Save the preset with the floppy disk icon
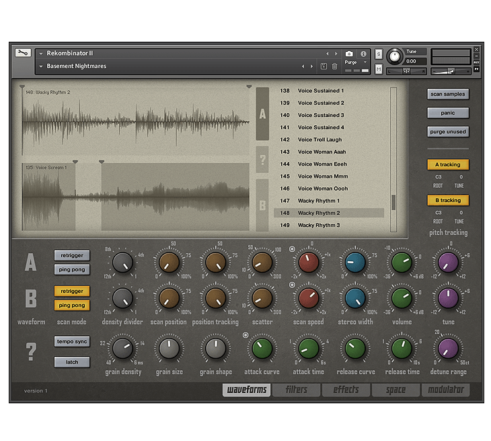The width and height of the screenshot is (491, 441). tap(324, 66)
